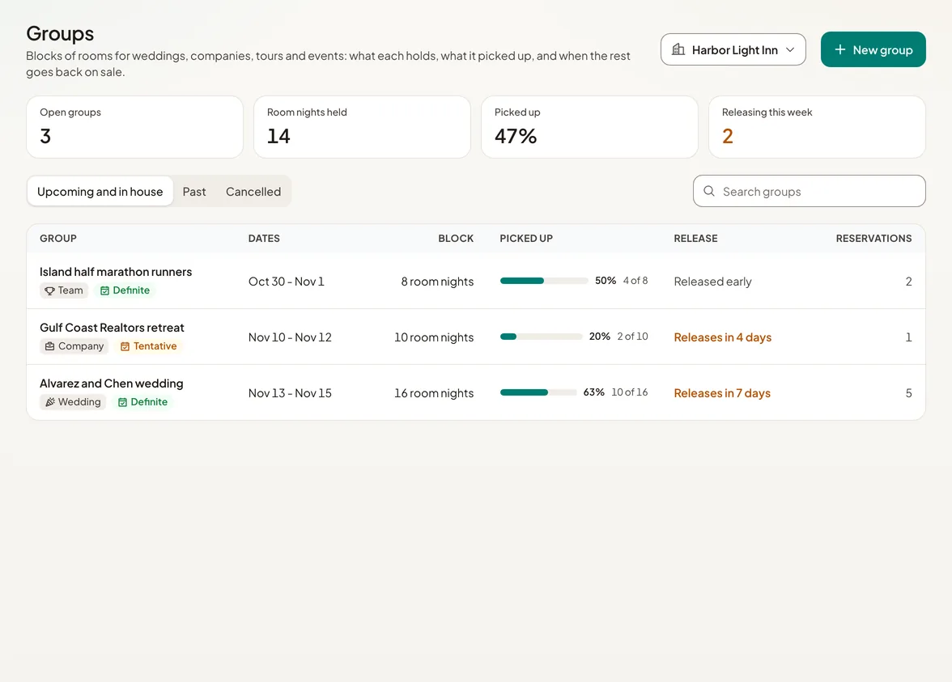Click the calendar icon on the wedding Definite badge
Image resolution: width=952 pixels, height=682 pixels.
(123, 402)
